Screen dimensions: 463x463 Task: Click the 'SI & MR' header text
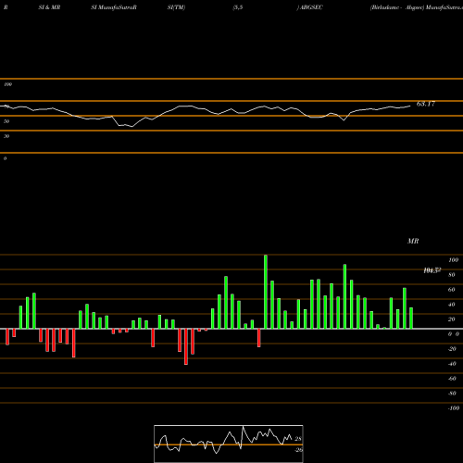click(x=49, y=7)
